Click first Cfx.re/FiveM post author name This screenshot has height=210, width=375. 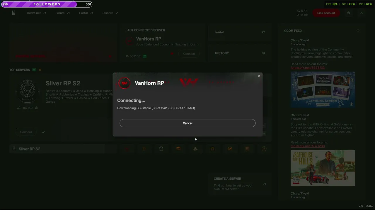tap(300, 40)
